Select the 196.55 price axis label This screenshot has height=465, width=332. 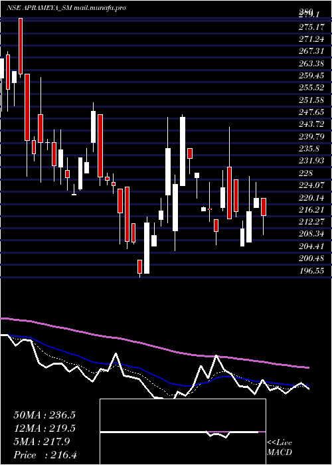click(x=312, y=270)
